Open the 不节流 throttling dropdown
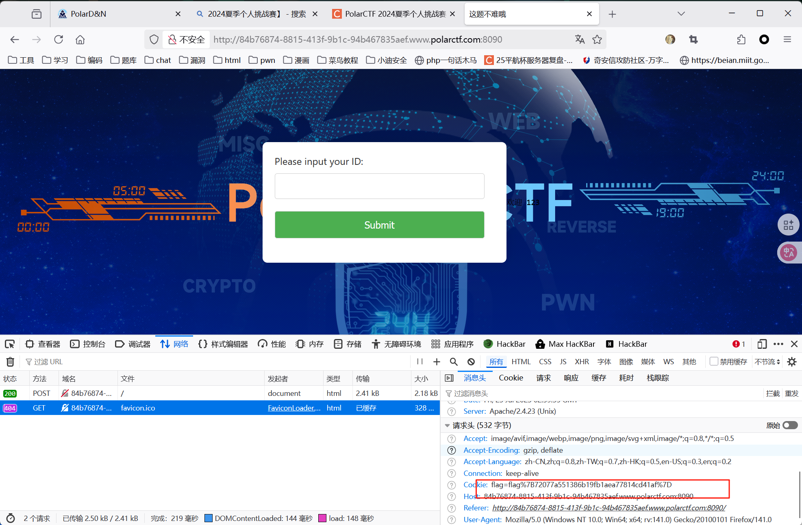This screenshot has width=802, height=525. [767, 361]
